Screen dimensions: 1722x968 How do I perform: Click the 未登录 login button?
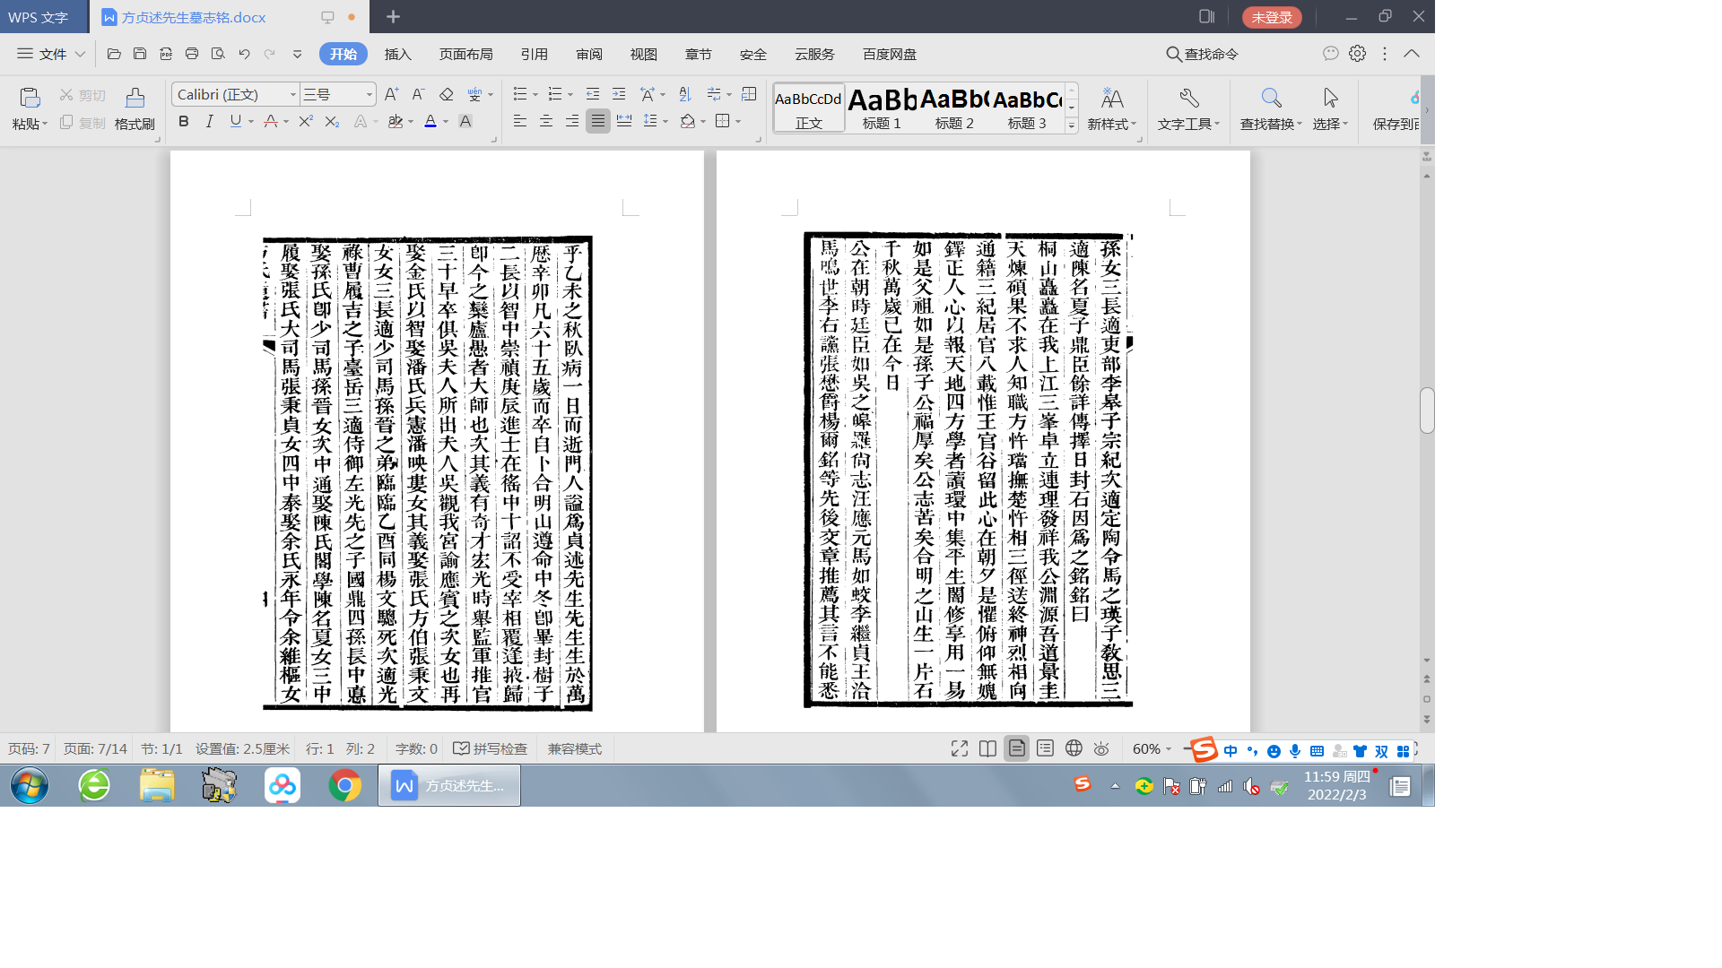(x=1271, y=17)
